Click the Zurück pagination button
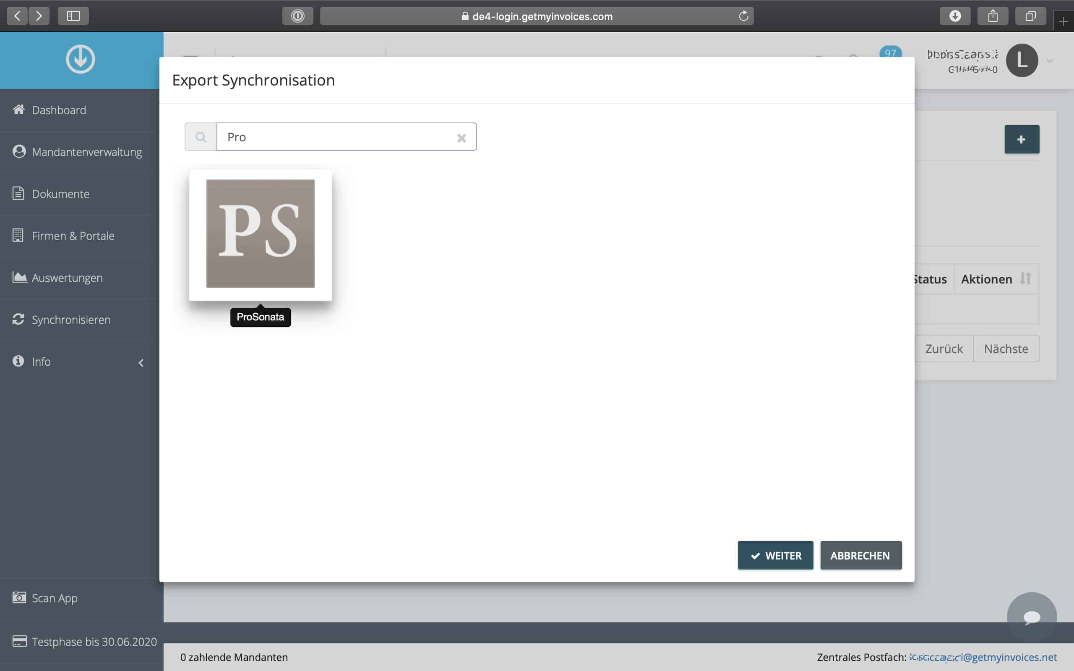Viewport: 1074px width, 671px height. [x=944, y=349]
